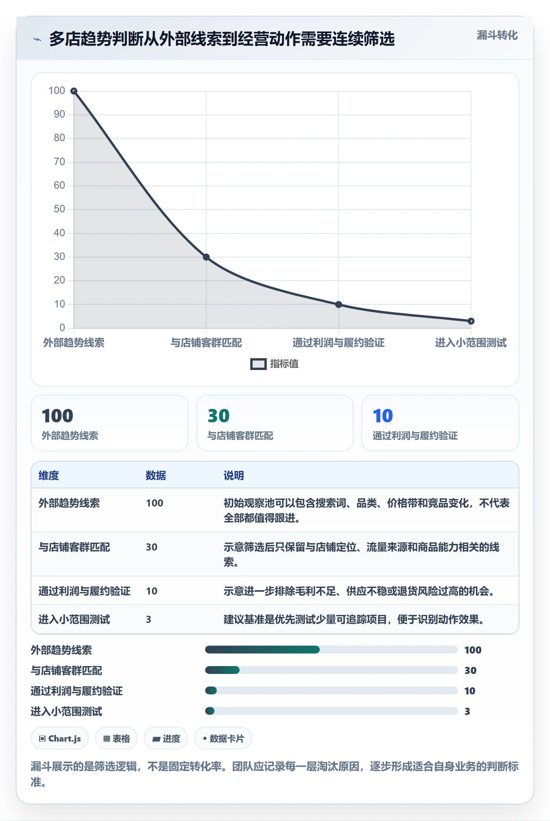Click description starting 初始观察池可以包含搜索词
The height and width of the screenshot is (821, 550).
click(367, 510)
